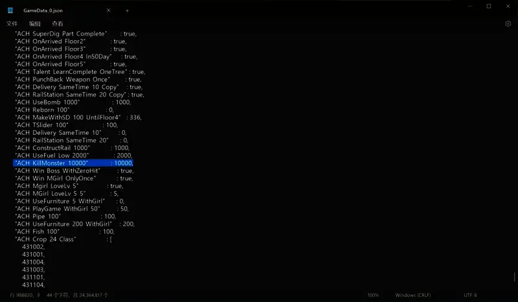The width and height of the screenshot is (518, 302).
Task: Open the 文件 (File) menu
Action: (12, 23)
